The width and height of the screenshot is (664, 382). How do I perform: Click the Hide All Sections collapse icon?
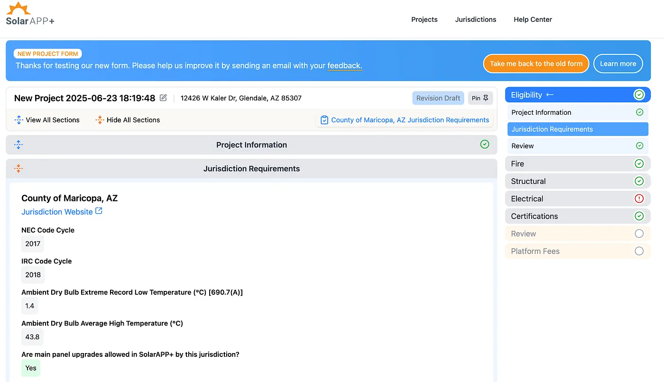(x=100, y=120)
